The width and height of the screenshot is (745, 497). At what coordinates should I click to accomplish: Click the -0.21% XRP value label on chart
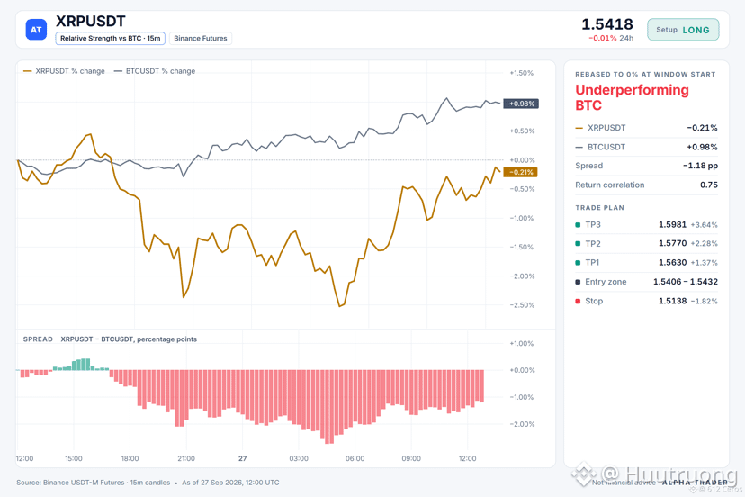point(521,172)
